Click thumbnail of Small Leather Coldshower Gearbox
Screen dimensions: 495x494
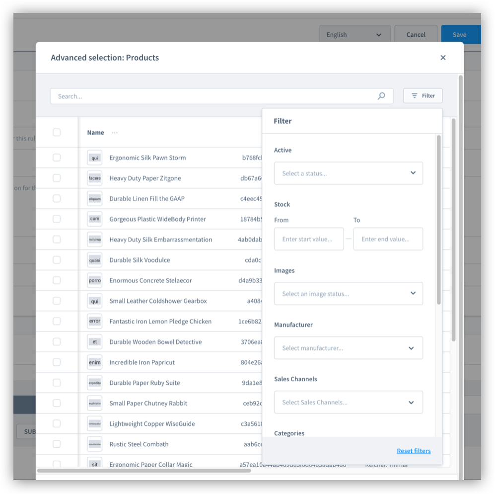click(x=95, y=301)
